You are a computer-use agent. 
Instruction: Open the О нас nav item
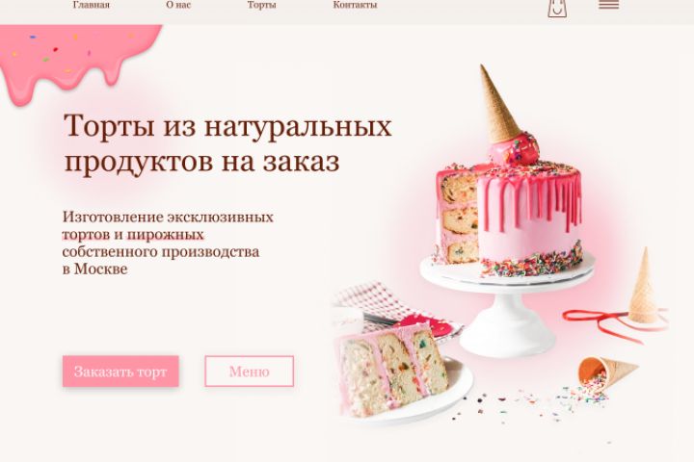pos(178,5)
